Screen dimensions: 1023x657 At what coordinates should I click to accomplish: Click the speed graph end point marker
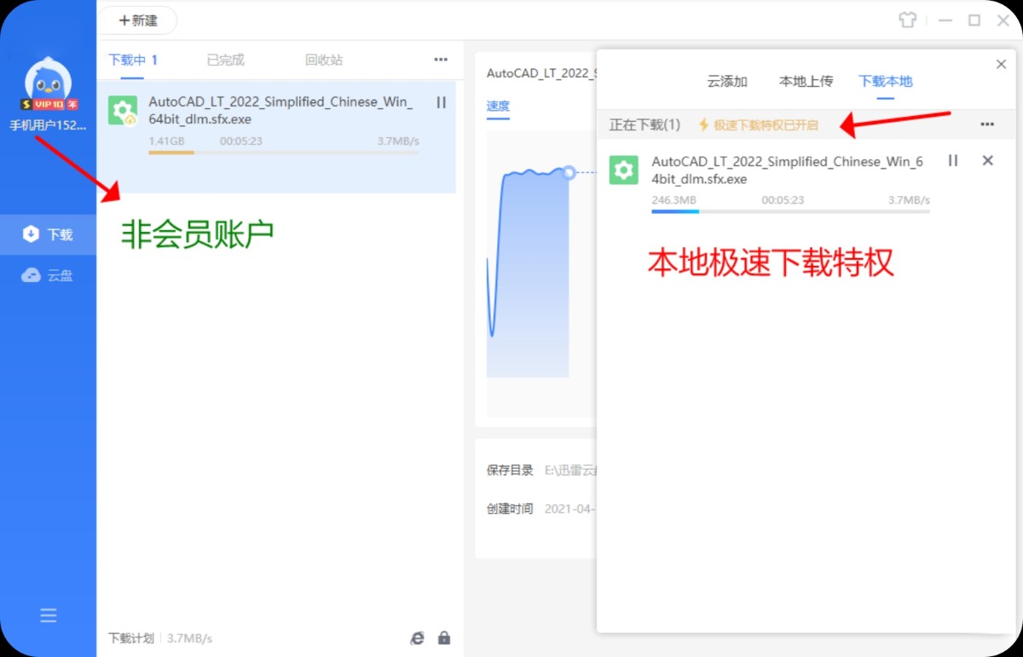(569, 172)
